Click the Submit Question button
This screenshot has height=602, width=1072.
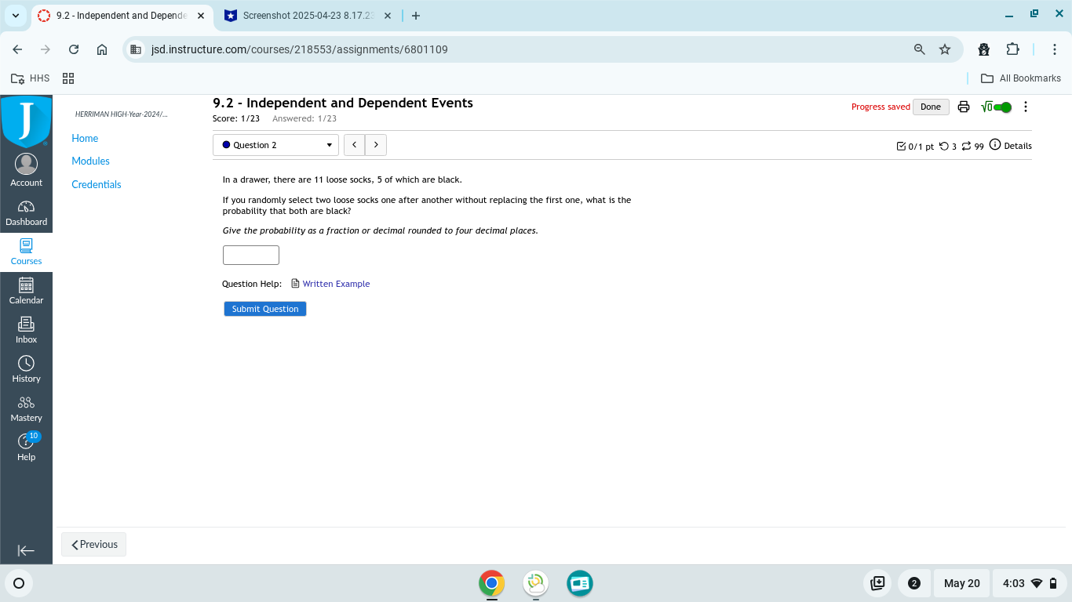(265, 309)
